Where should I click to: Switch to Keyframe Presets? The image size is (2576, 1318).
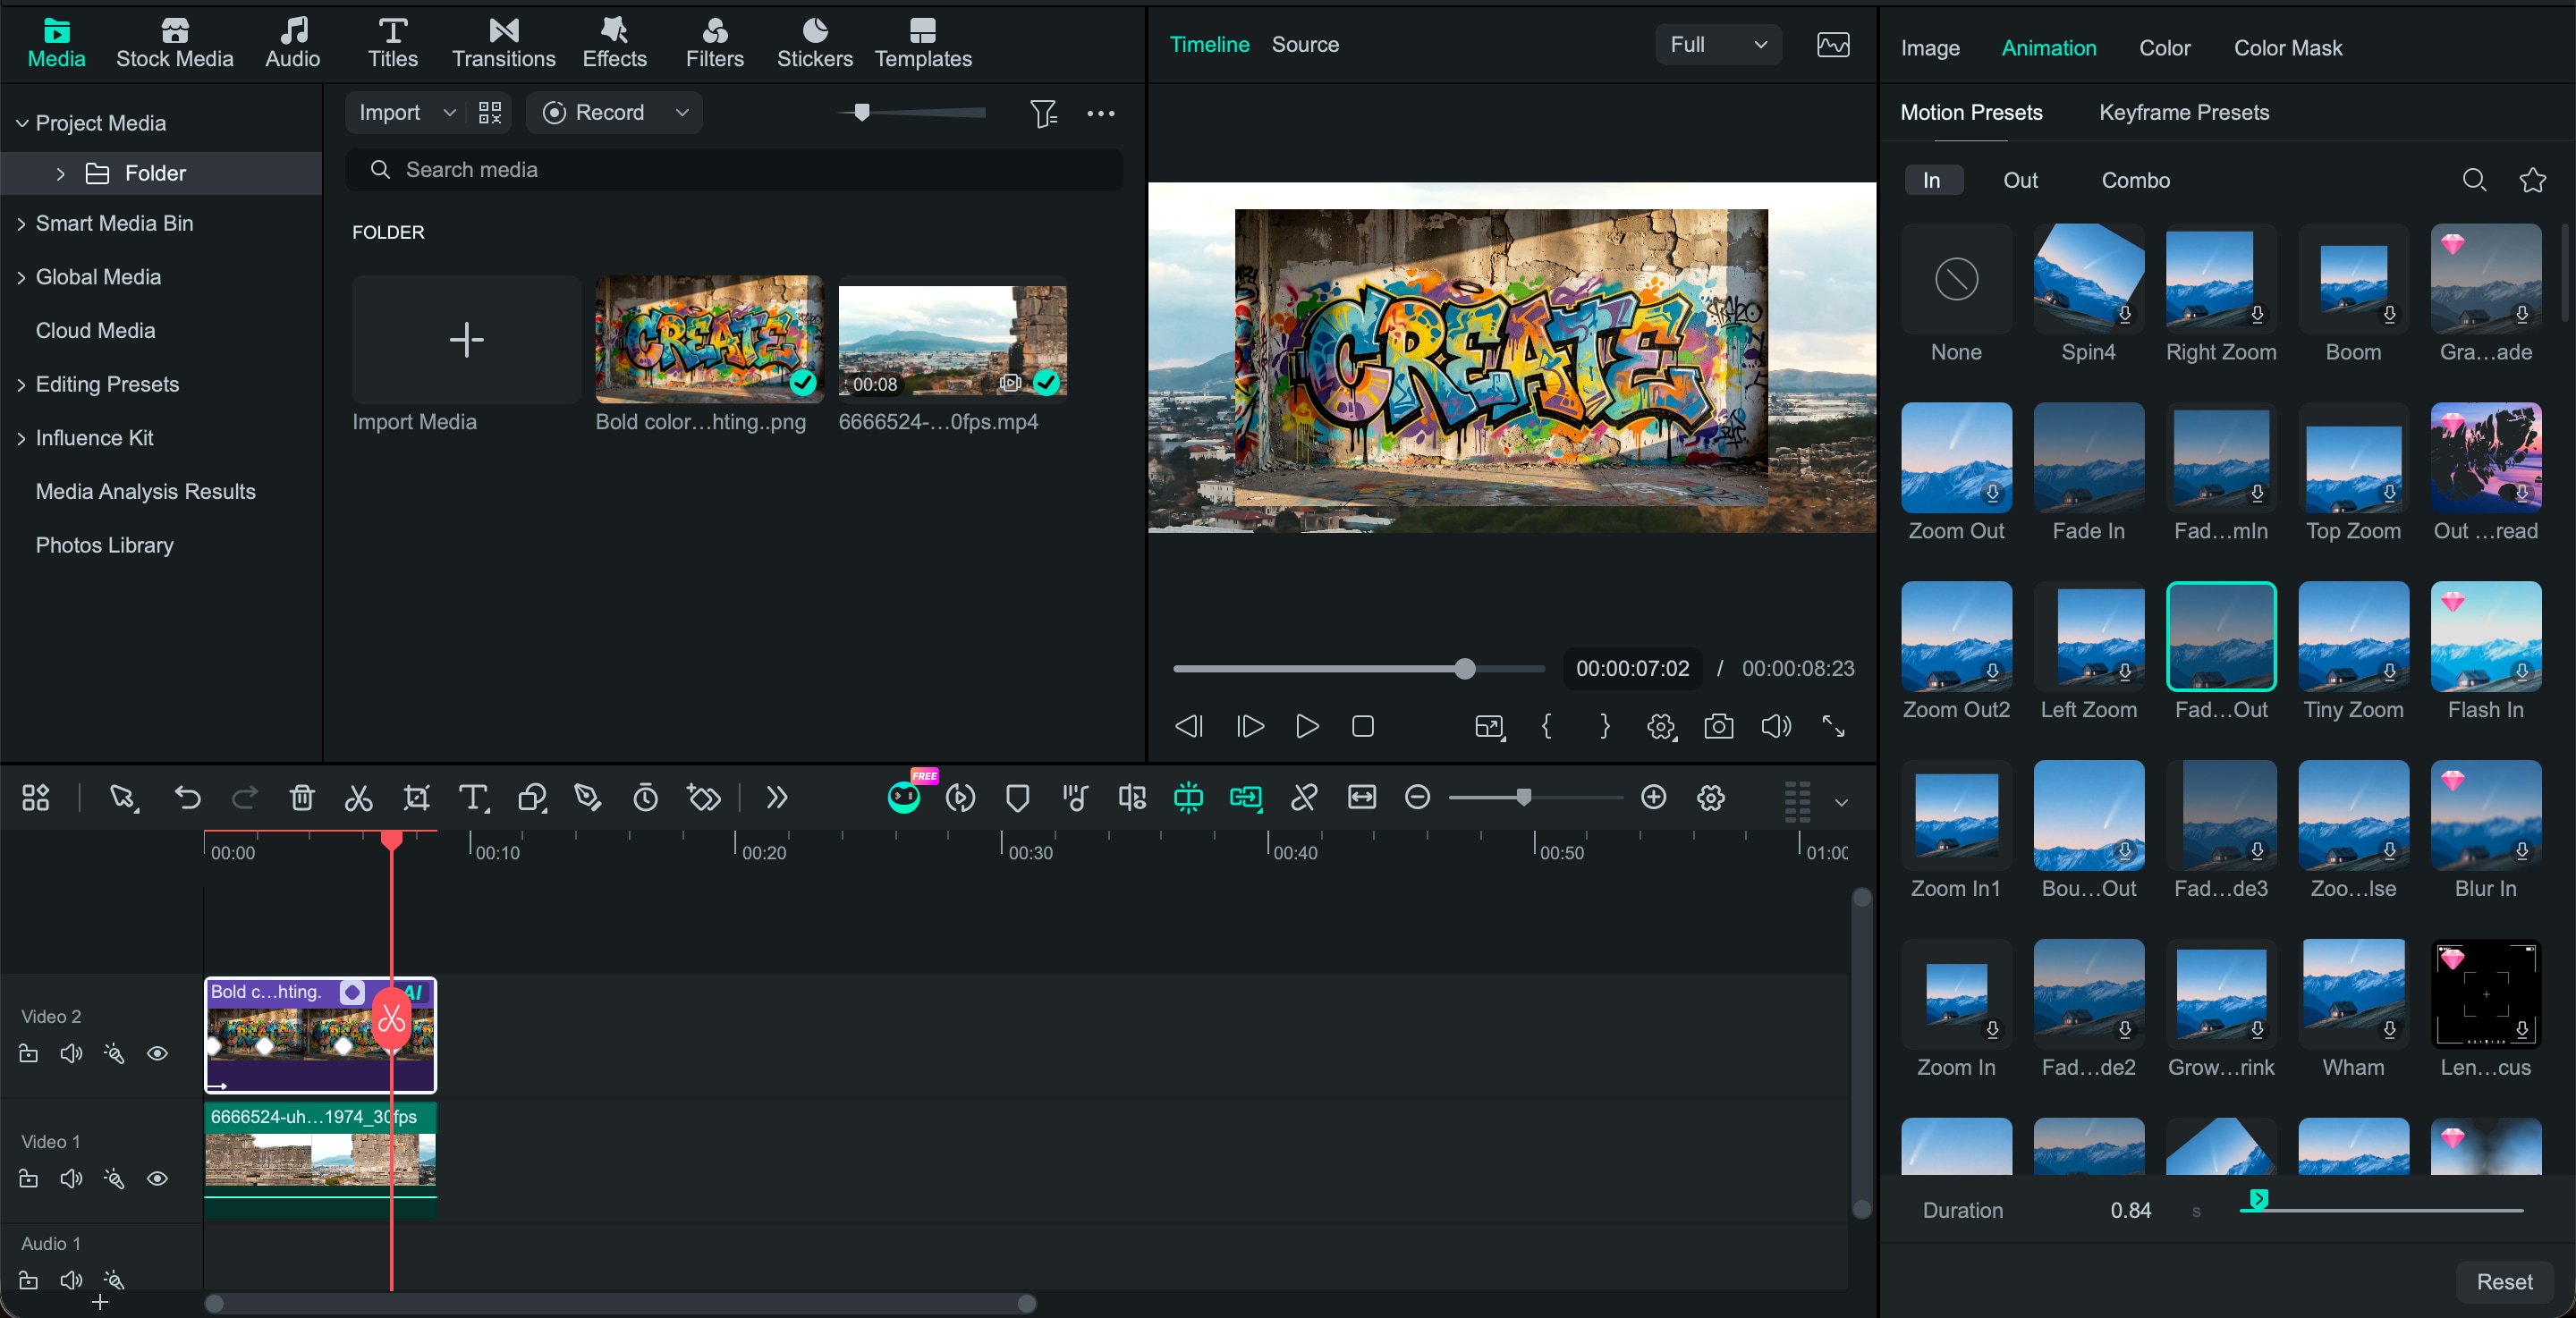[2184, 112]
